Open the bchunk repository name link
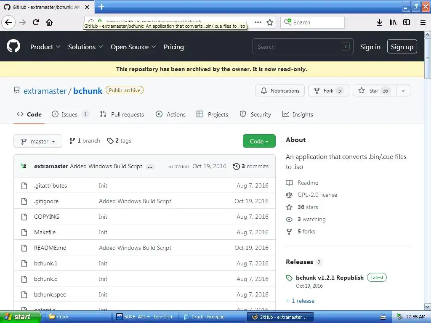 88,91
